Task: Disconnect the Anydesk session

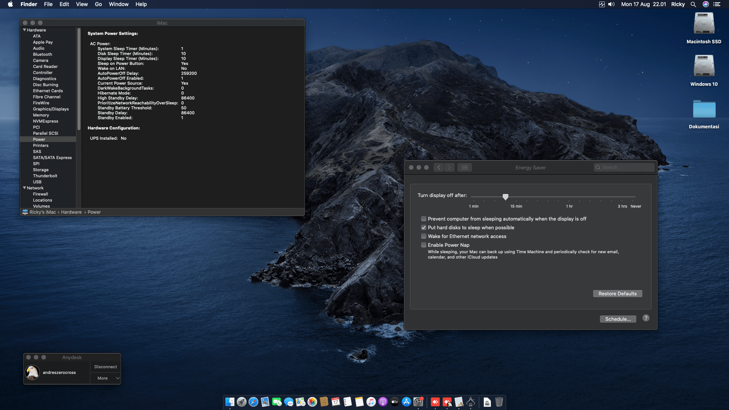Action: (106, 367)
